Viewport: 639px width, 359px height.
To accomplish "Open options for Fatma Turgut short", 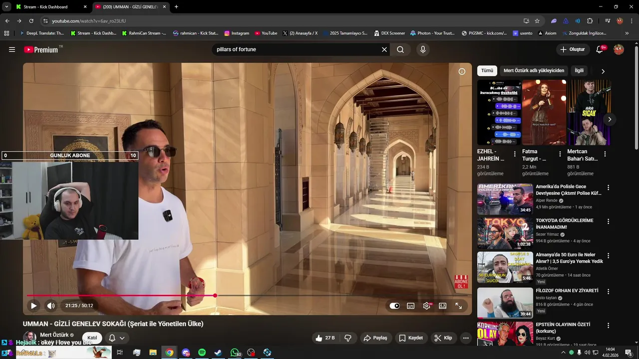I will [x=560, y=154].
